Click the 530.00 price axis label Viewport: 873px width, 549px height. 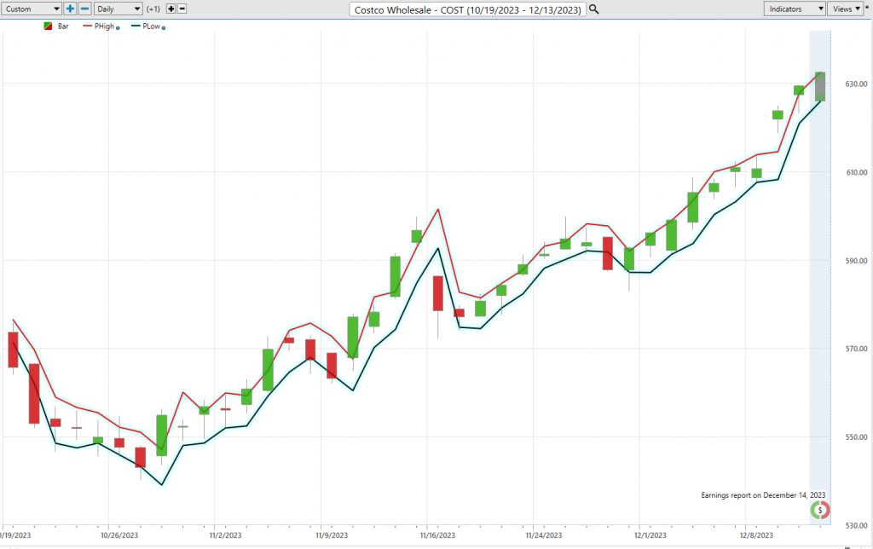pos(856,525)
